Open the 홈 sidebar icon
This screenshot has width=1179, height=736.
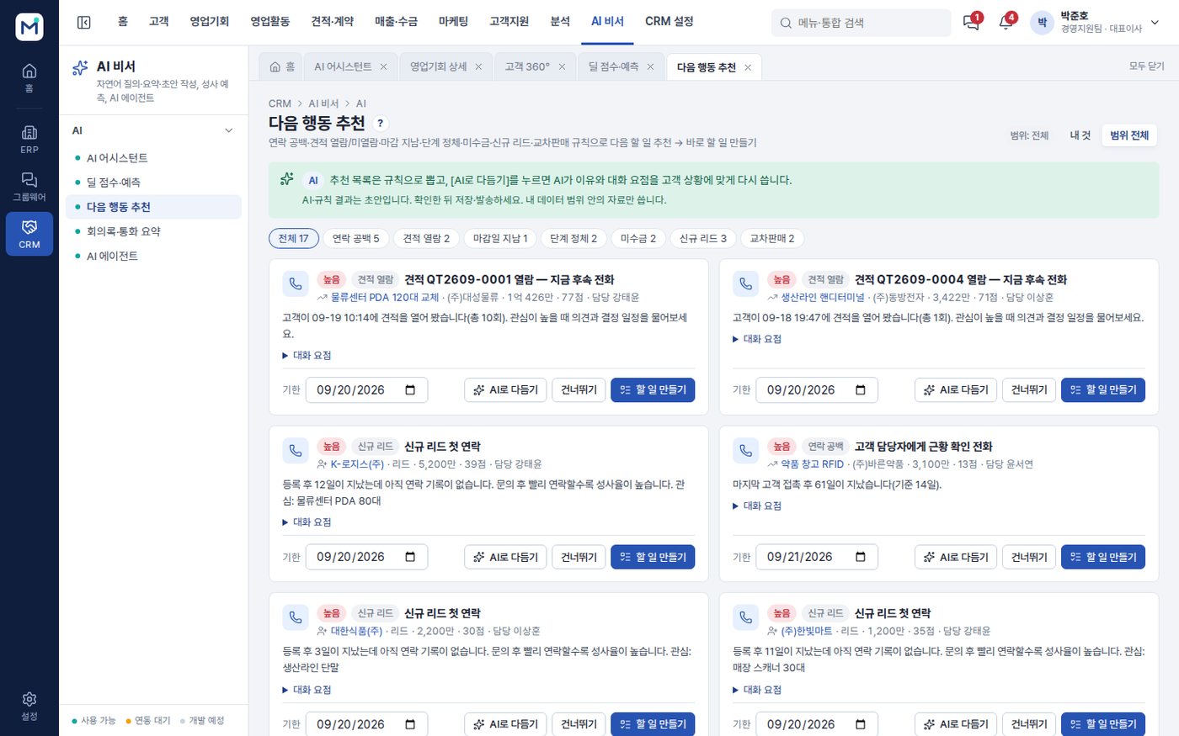click(29, 77)
